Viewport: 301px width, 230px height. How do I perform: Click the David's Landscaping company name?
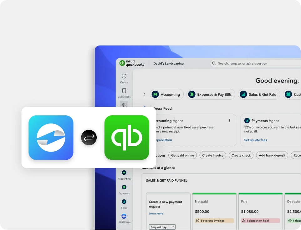point(168,63)
